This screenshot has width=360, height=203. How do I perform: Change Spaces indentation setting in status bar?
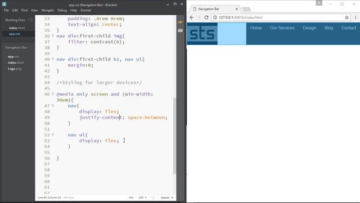click(166, 197)
